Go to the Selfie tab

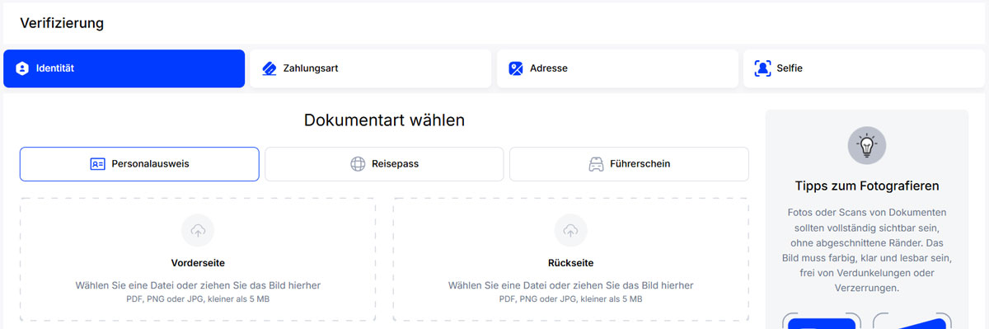pyautogui.click(x=864, y=68)
